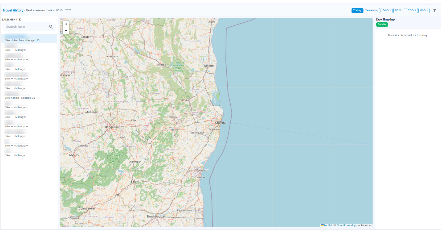
Task: Click Salem label on the map
Action: (135, 182)
